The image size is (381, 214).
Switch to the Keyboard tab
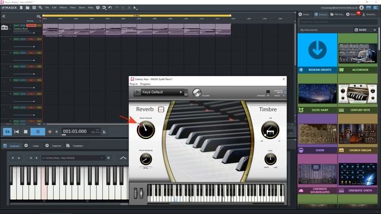[11, 146]
